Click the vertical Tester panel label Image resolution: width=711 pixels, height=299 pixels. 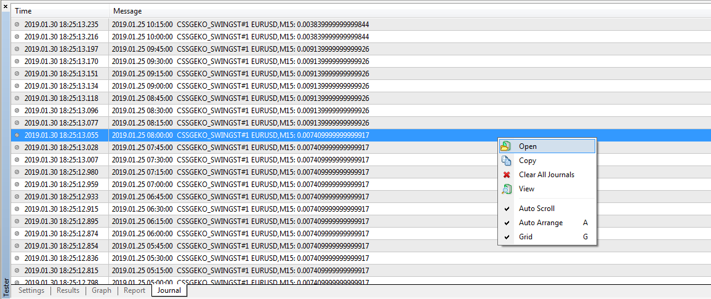[x=5, y=287]
